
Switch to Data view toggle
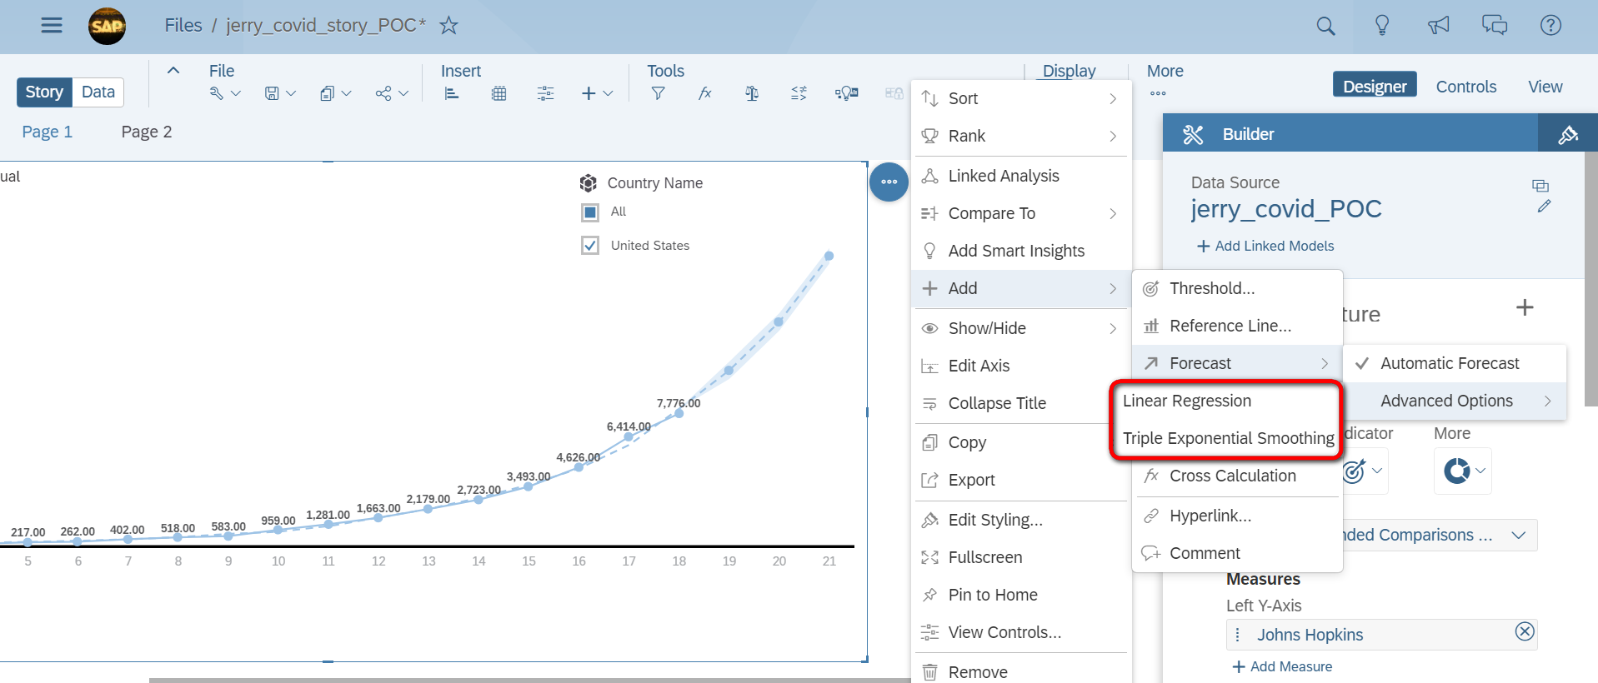[x=98, y=92]
